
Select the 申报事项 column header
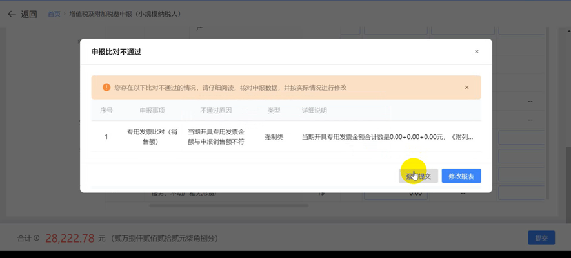[152, 111]
